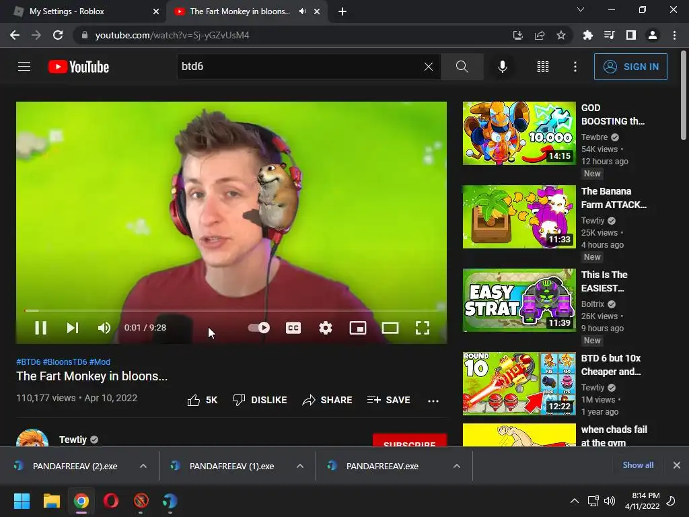Click the SIGN IN button
The image size is (689, 517).
tap(630, 67)
